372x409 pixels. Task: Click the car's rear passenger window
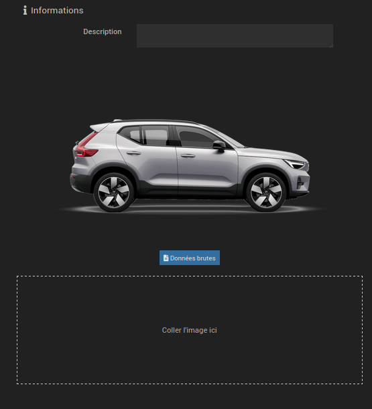click(x=156, y=136)
